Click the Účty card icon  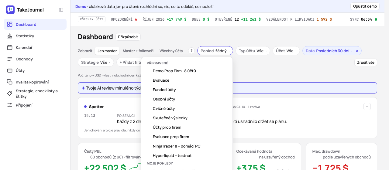[x=10, y=70]
